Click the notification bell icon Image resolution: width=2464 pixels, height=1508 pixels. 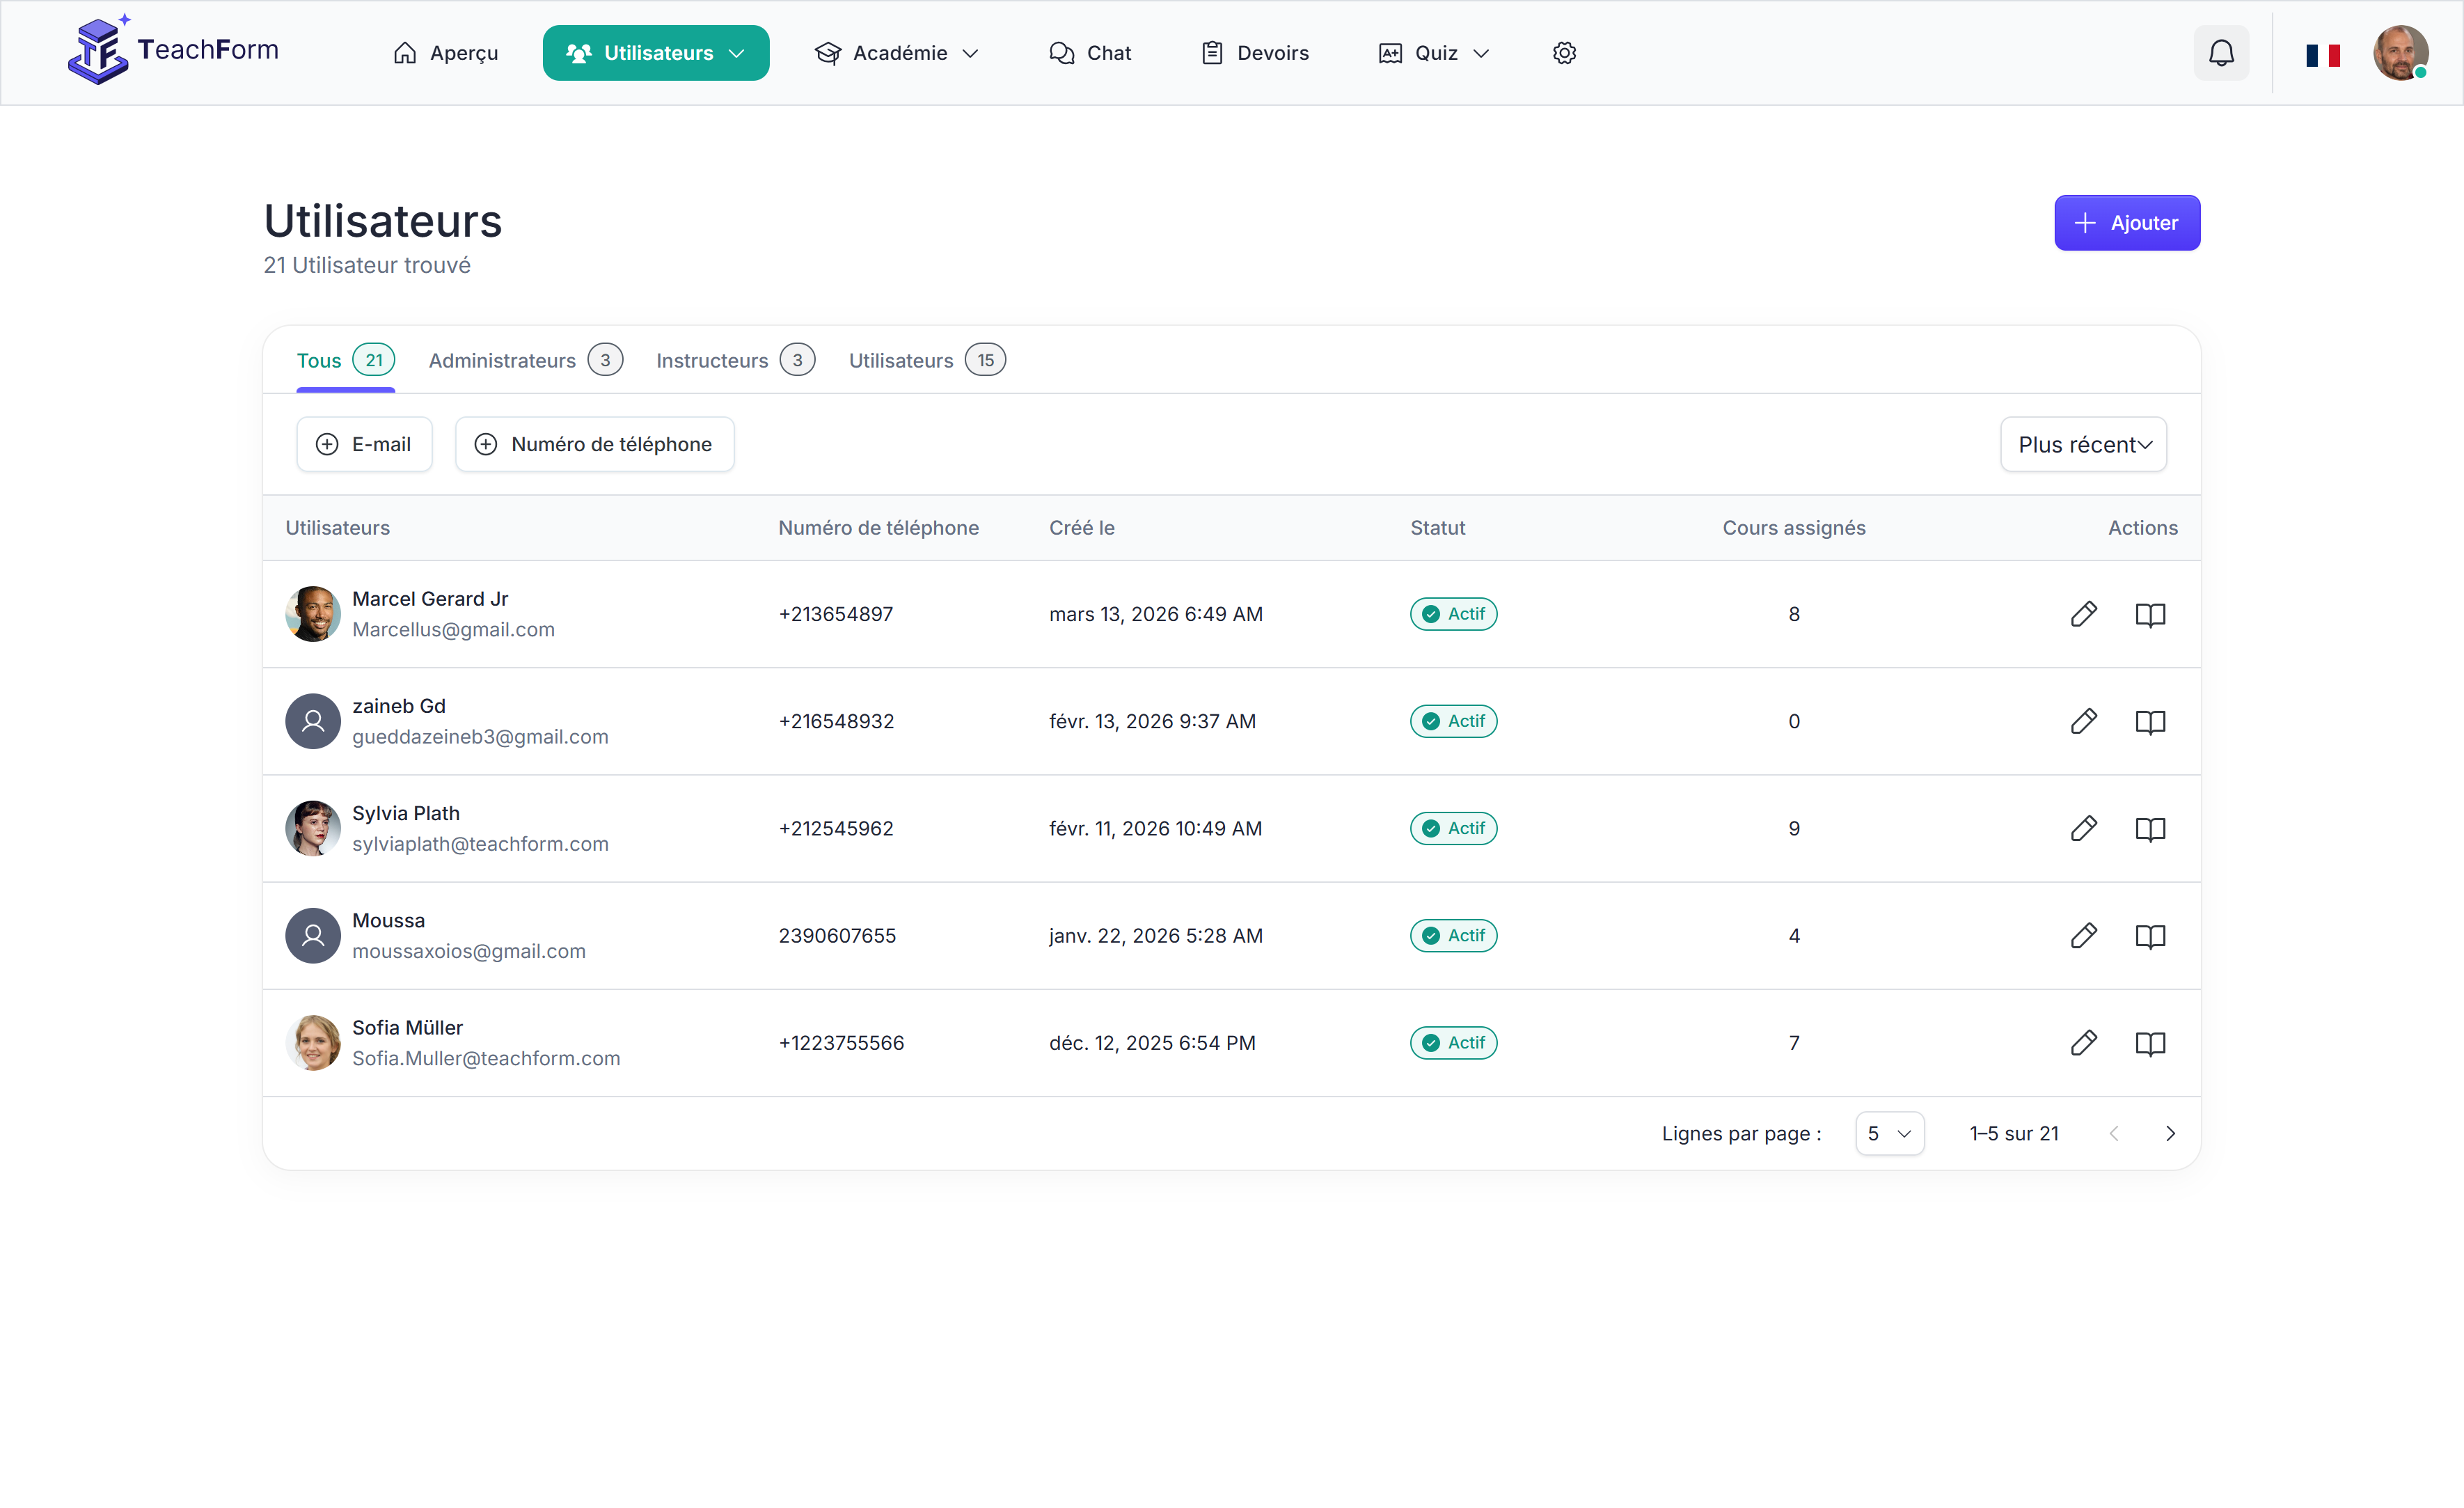[x=2221, y=53]
